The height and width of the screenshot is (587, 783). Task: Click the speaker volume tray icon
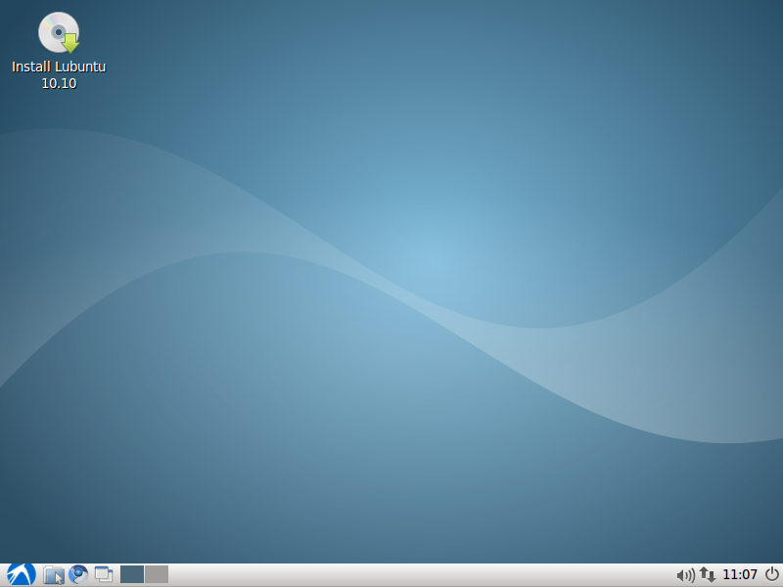point(685,574)
